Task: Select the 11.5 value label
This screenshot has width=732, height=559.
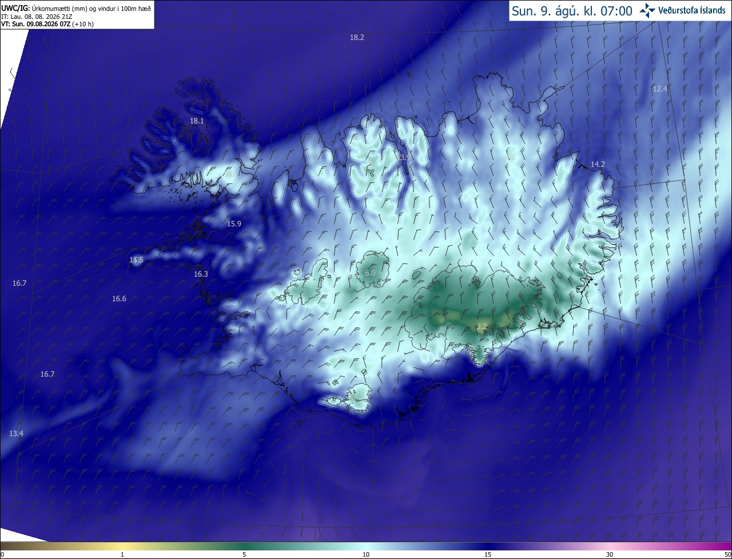Action: (x=136, y=260)
